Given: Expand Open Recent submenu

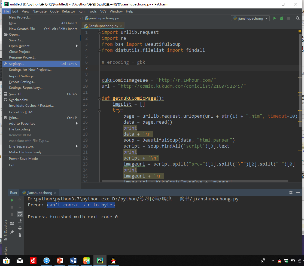Looking at the screenshot, I should click(x=41, y=46).
